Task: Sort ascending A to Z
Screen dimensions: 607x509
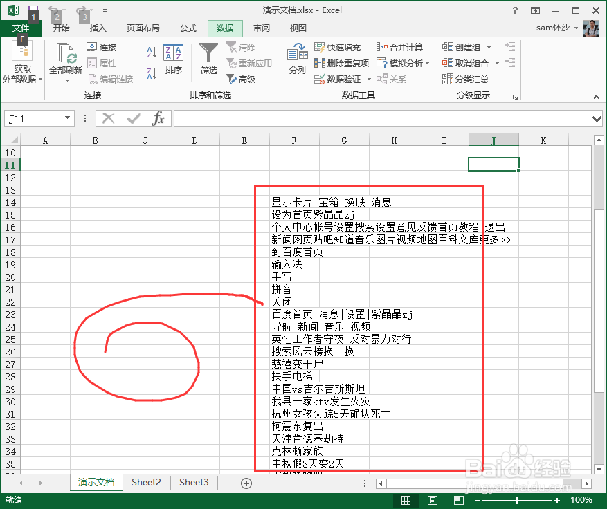Action: [x=152, y=52]
